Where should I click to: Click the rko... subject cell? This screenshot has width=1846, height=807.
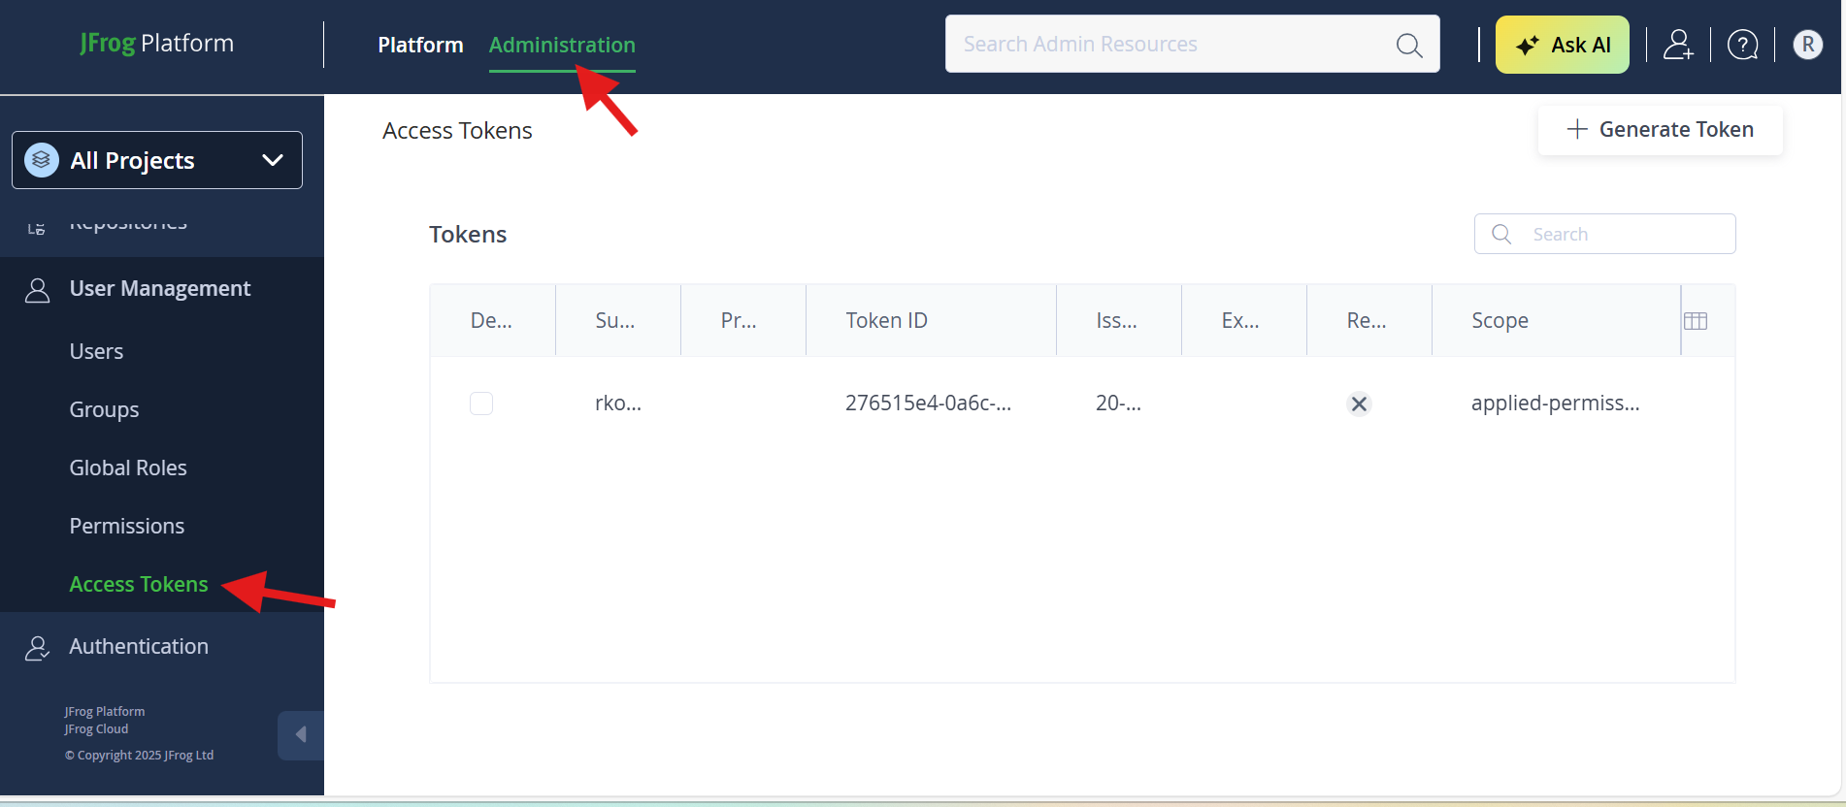pyautogui.click(x=618, y=403)
